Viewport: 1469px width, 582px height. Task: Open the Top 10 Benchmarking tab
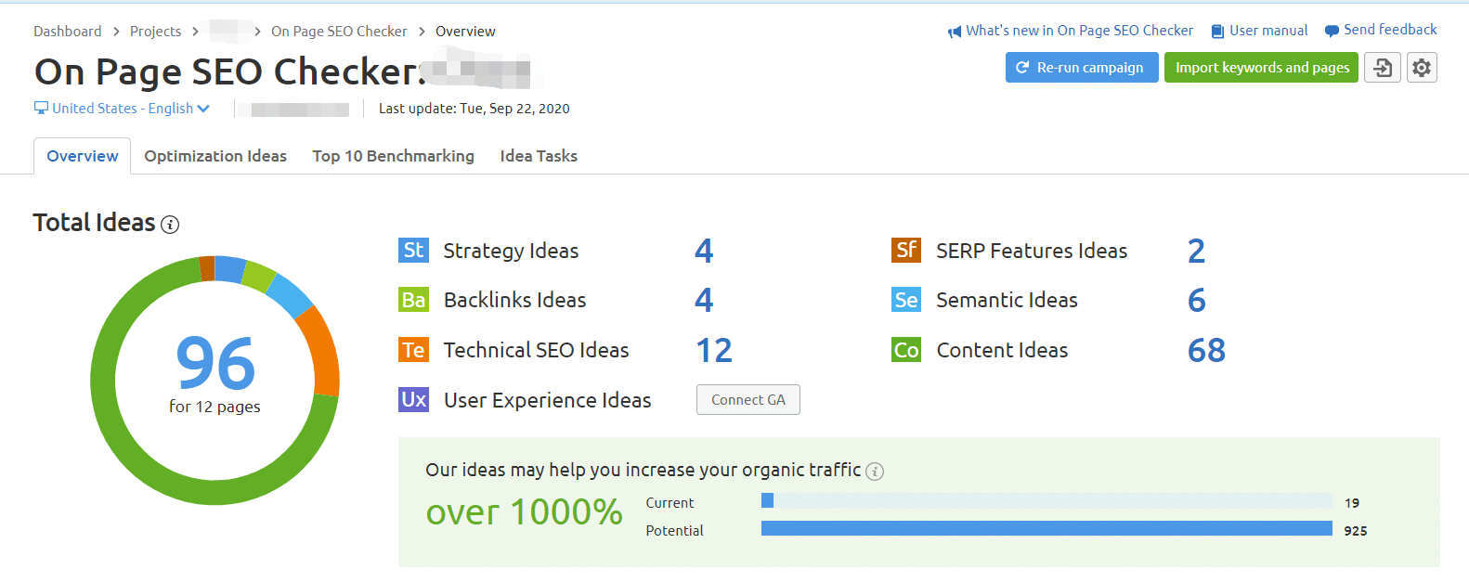click(393, 156)
